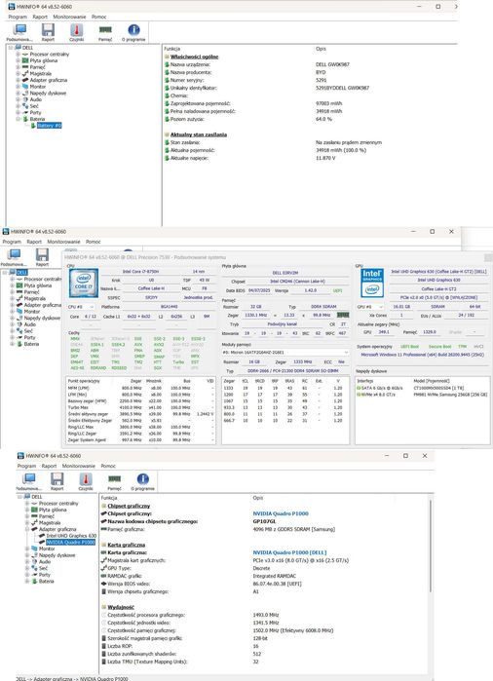Screen dimensions: 493x681
Task: Open Pomoc menu in the bottom NVIDIA window
Action: click(x=108, y=466)
